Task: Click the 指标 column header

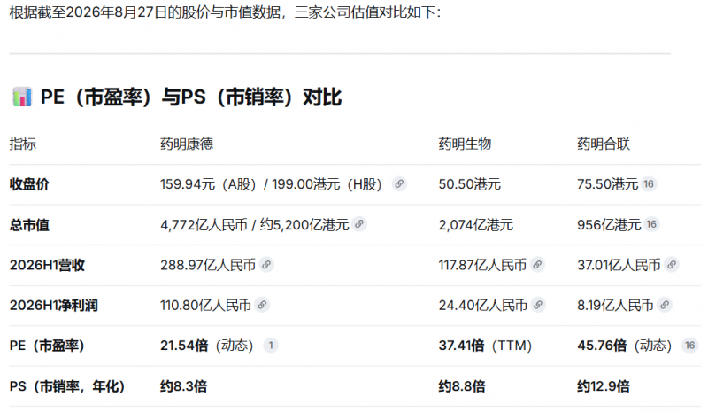Action: tap(23, 144)
